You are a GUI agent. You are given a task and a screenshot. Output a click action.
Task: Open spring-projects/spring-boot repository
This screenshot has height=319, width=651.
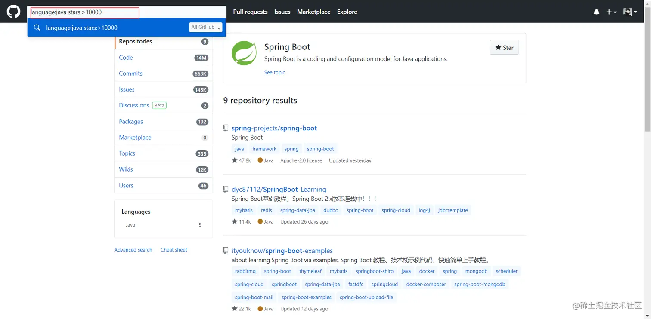tap(274, 128)
